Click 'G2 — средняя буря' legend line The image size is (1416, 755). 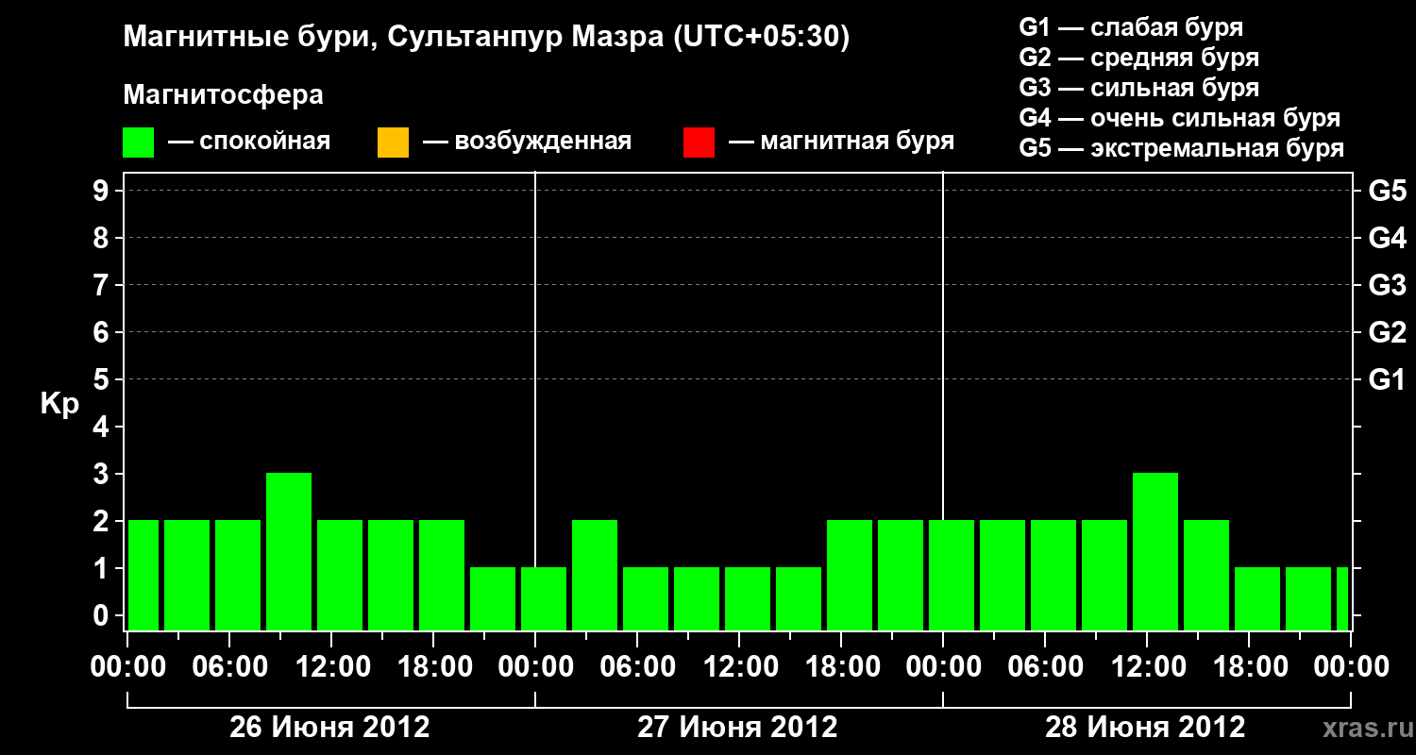tap(1139, 58)
